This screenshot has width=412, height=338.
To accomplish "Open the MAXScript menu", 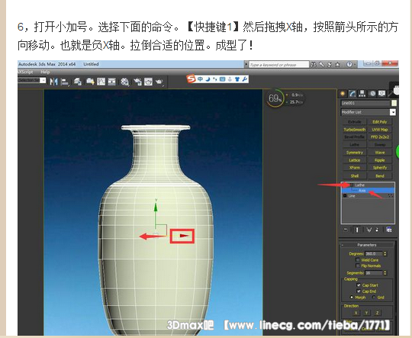I will click(x=25, y=72).
